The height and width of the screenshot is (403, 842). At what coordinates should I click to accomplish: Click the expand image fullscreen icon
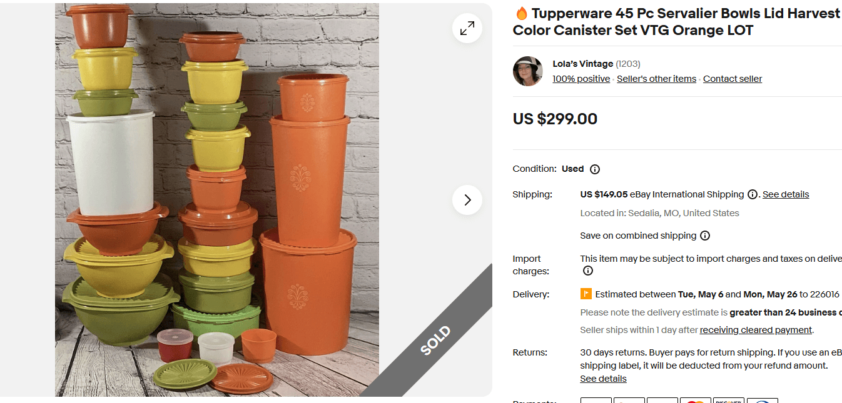click(467, 28)
